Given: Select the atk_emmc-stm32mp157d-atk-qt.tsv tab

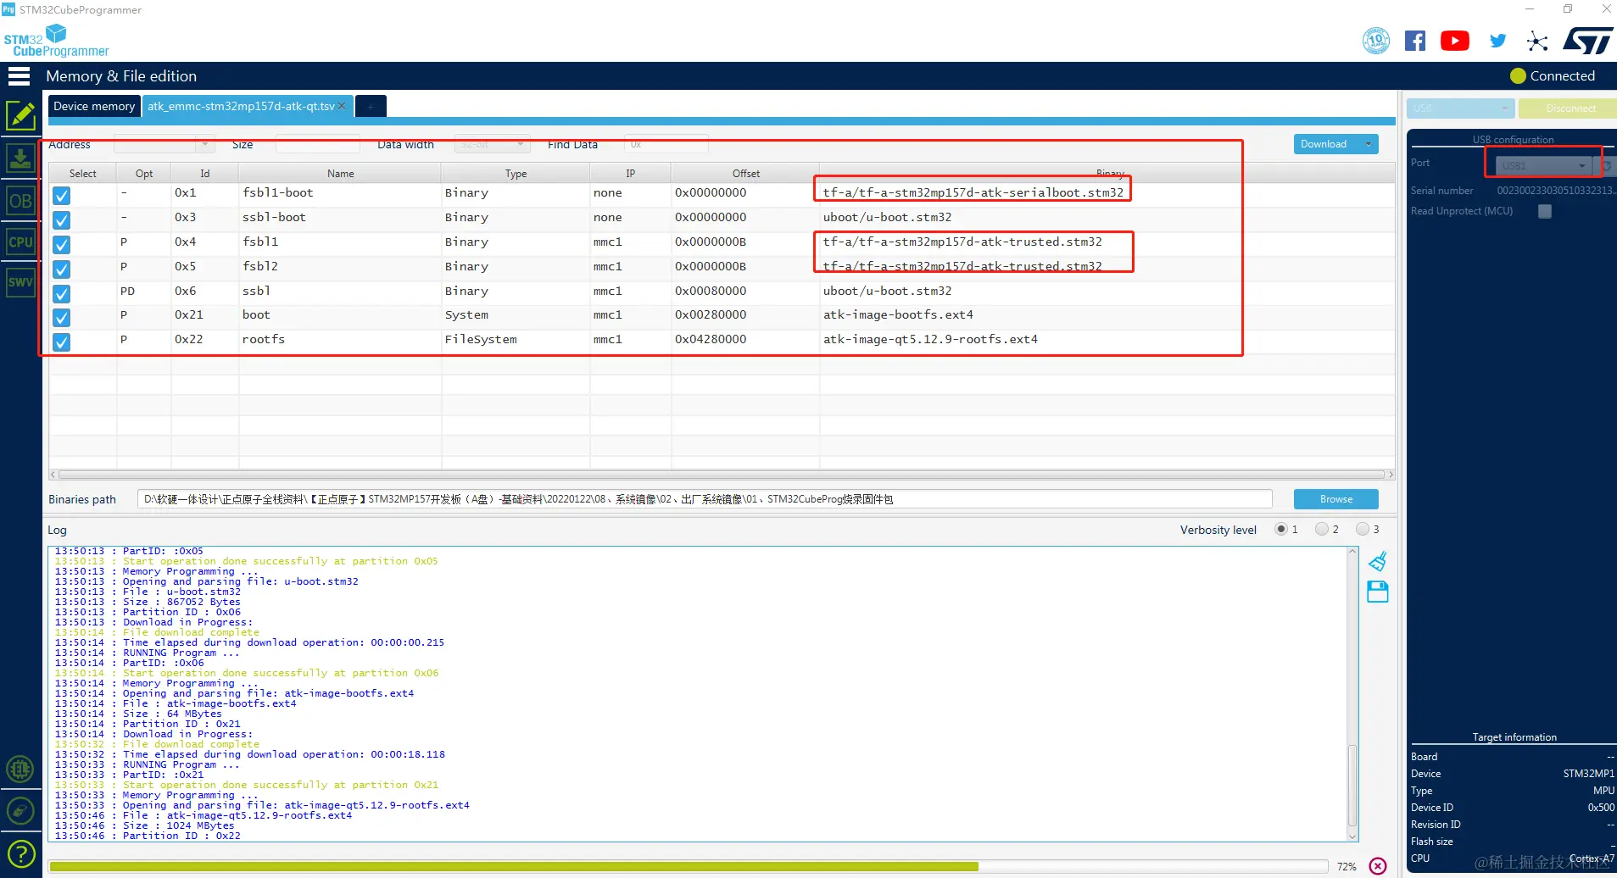Looking at the screenshot, I should [x=241, y=106].
